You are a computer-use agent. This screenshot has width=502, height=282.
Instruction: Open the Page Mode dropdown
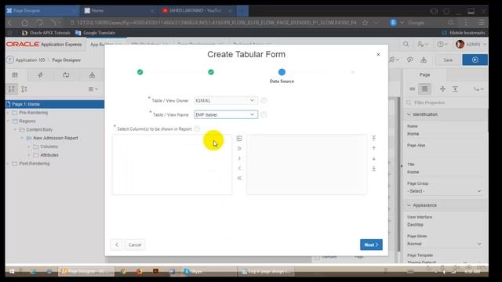pyautogui.click(x=445, y=244)
